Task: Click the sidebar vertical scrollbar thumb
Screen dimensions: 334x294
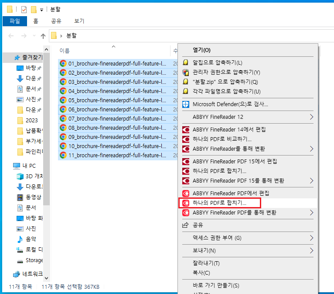Action: click(46, 129)
